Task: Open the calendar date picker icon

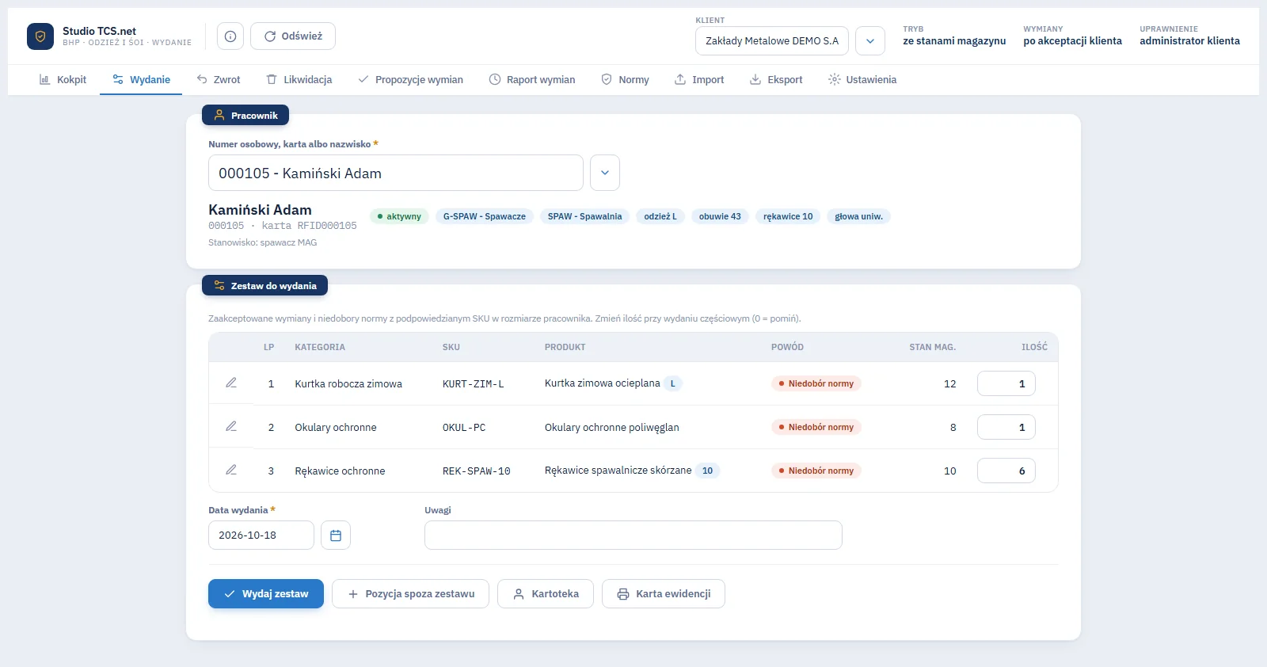Action: click(336, 536)
